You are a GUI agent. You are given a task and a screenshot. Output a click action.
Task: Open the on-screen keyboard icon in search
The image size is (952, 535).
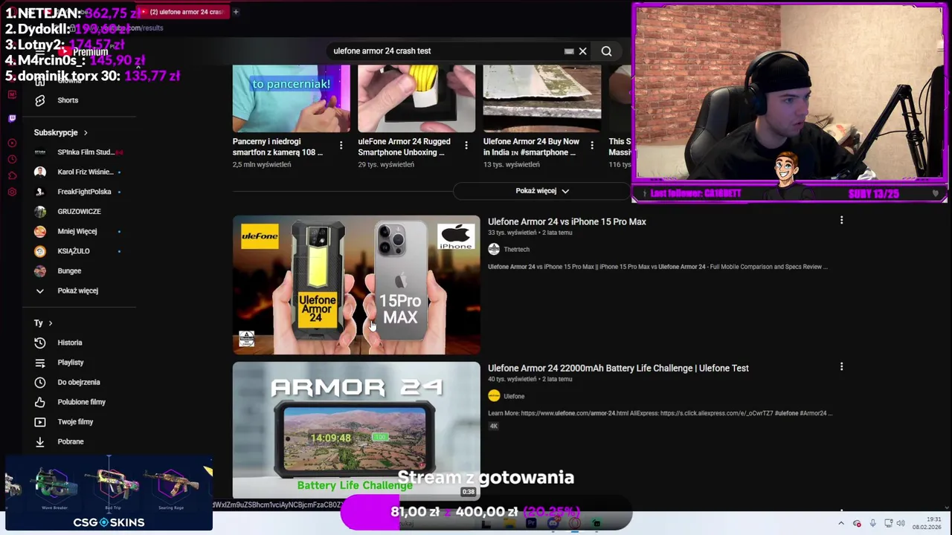point(569,51)
